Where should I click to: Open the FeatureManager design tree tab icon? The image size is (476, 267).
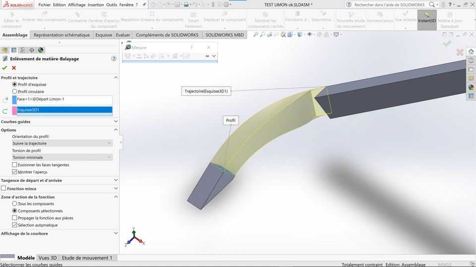pos(5,50)
